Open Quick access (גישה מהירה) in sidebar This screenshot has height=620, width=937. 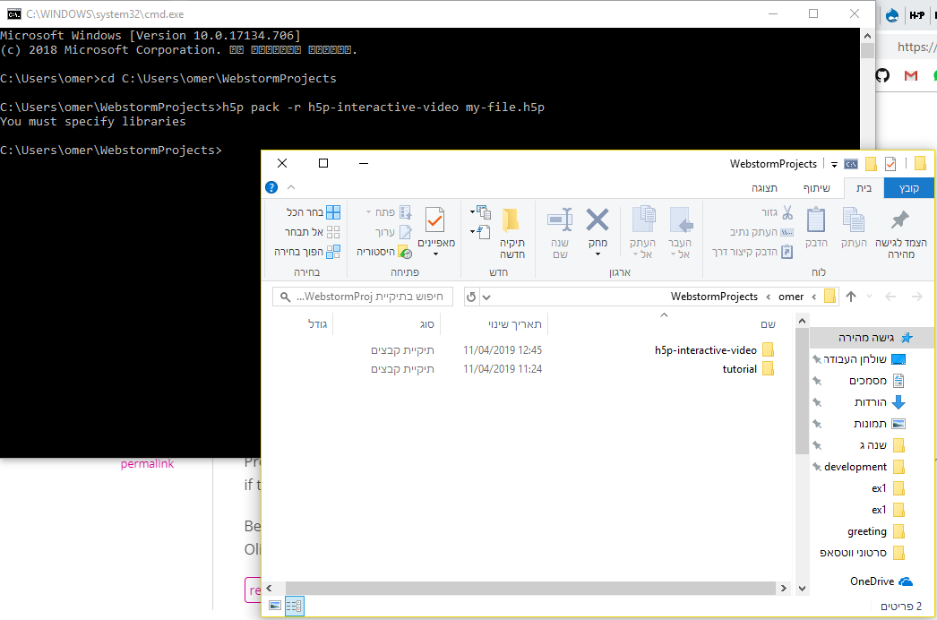[x=871, y=338]
